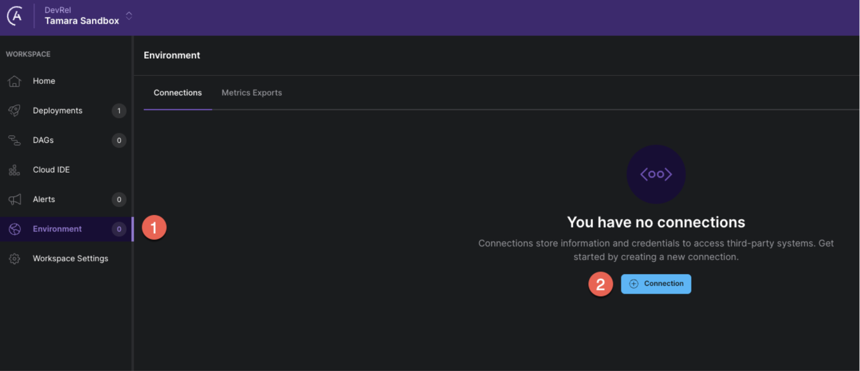
Task: Click the red step 1 marker
Action: point(154,228)
